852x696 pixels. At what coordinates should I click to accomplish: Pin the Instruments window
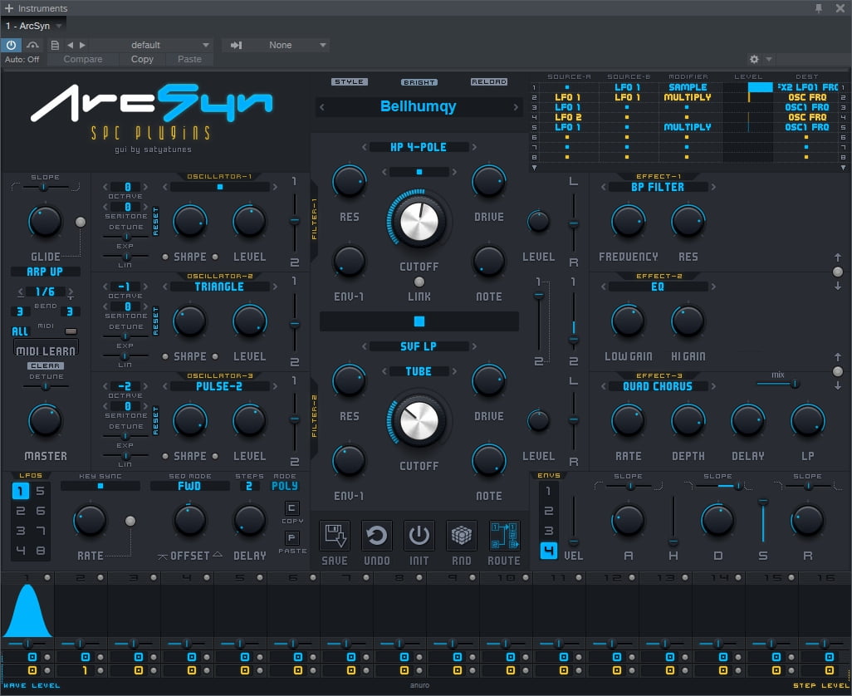[818, 8]
